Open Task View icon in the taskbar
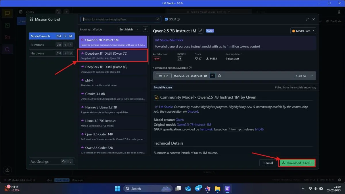The width and height of the screenshot is (345, 194). pyautogui.click(x=178, y=189)
